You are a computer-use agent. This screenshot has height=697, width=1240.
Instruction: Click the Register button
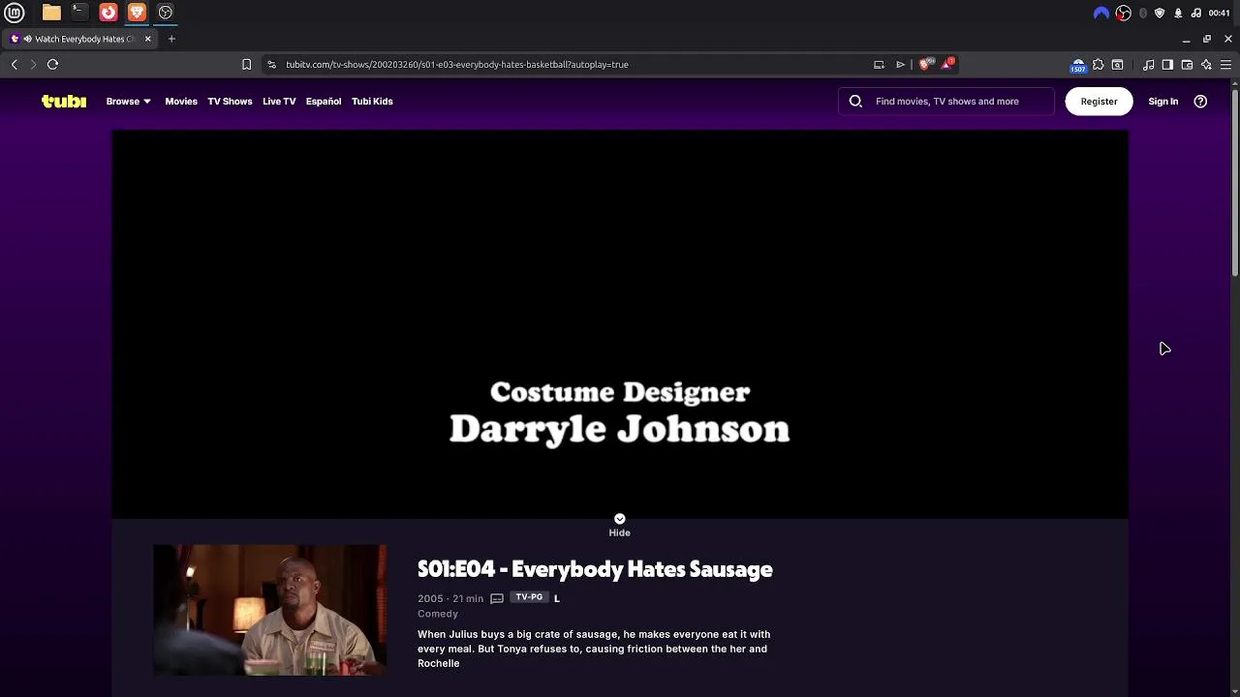click(1099, 101)
